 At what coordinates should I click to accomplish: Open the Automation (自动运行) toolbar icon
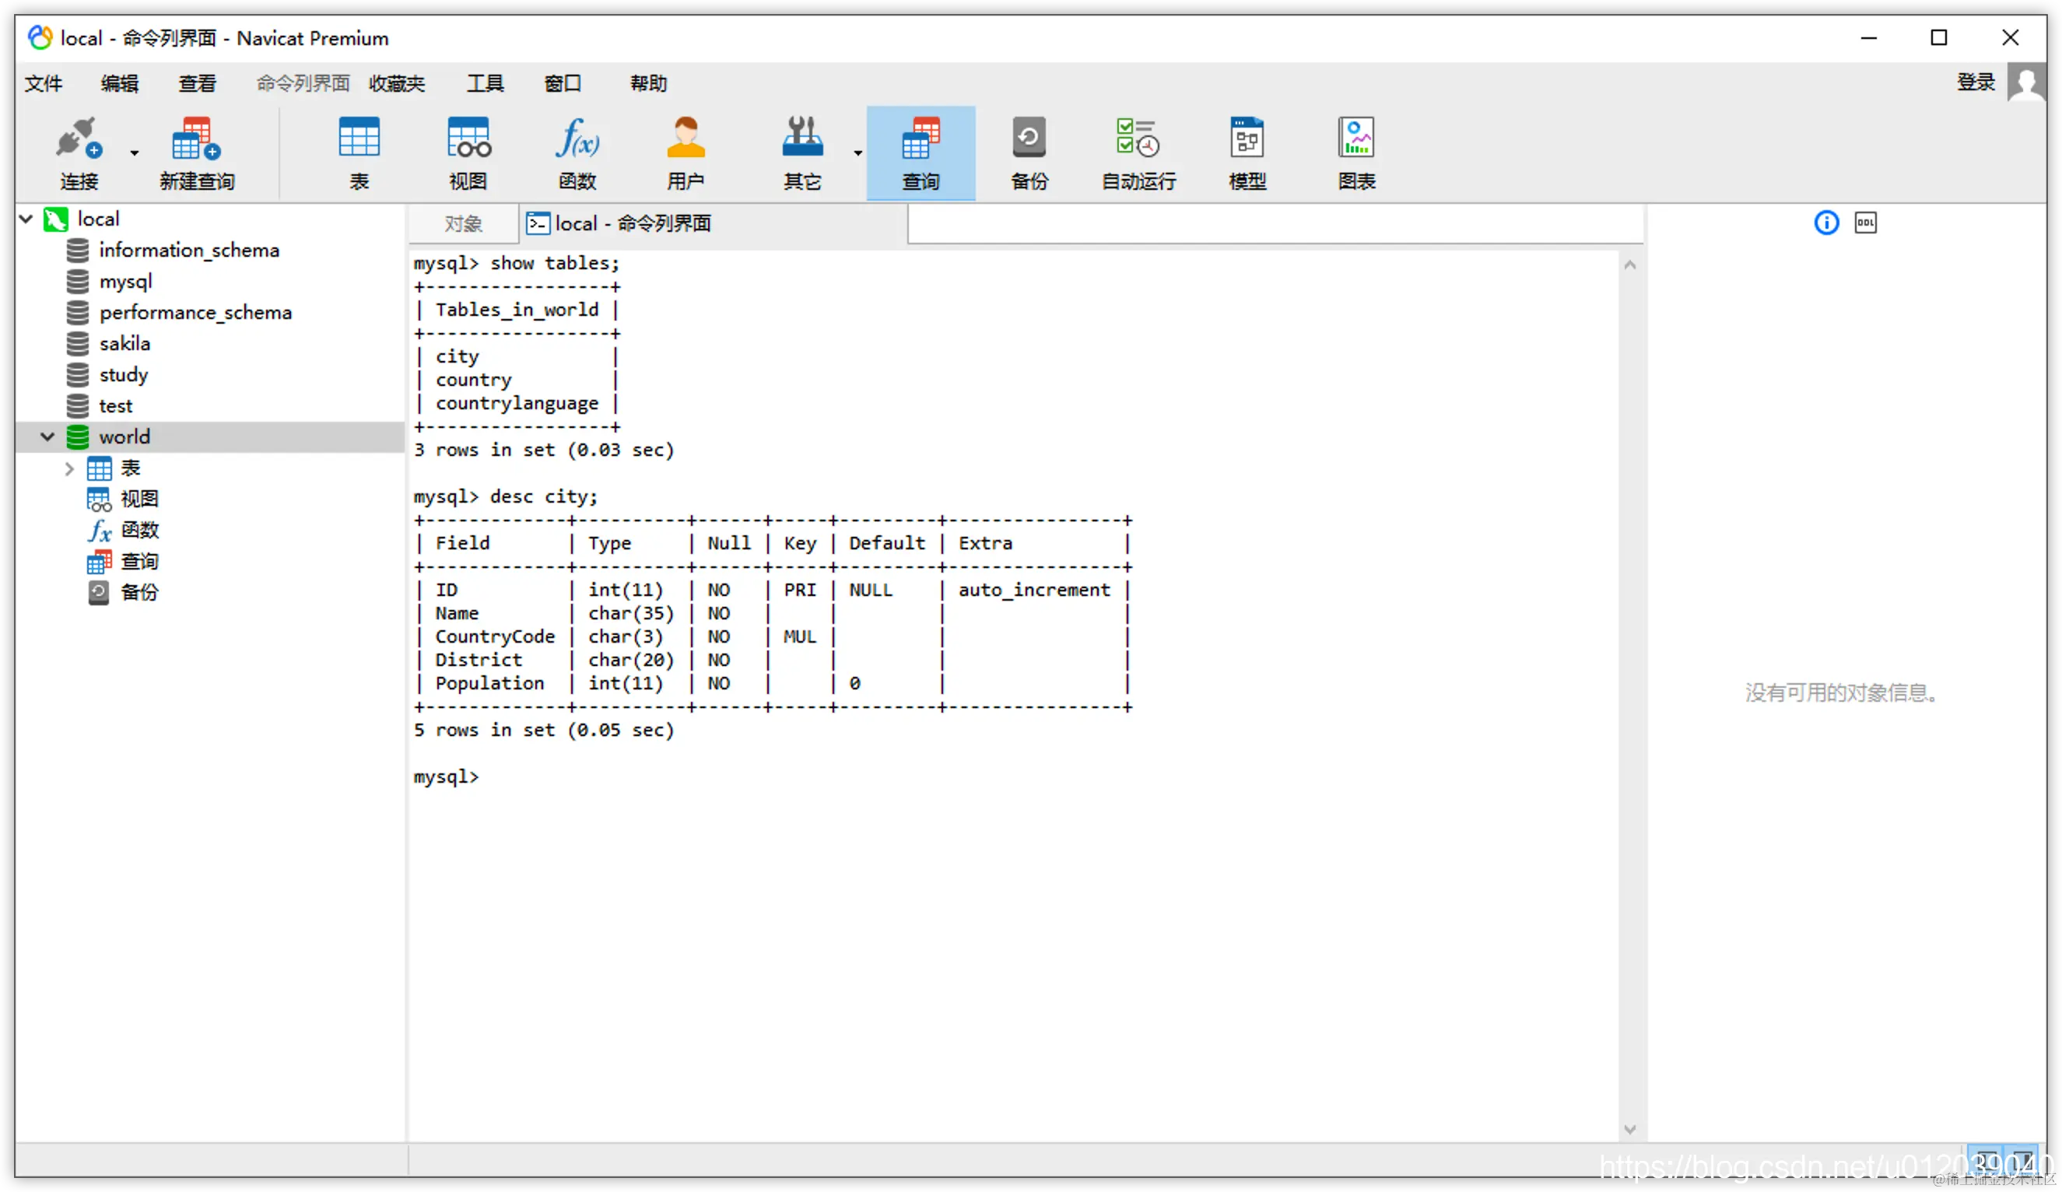coord(1138,153)
